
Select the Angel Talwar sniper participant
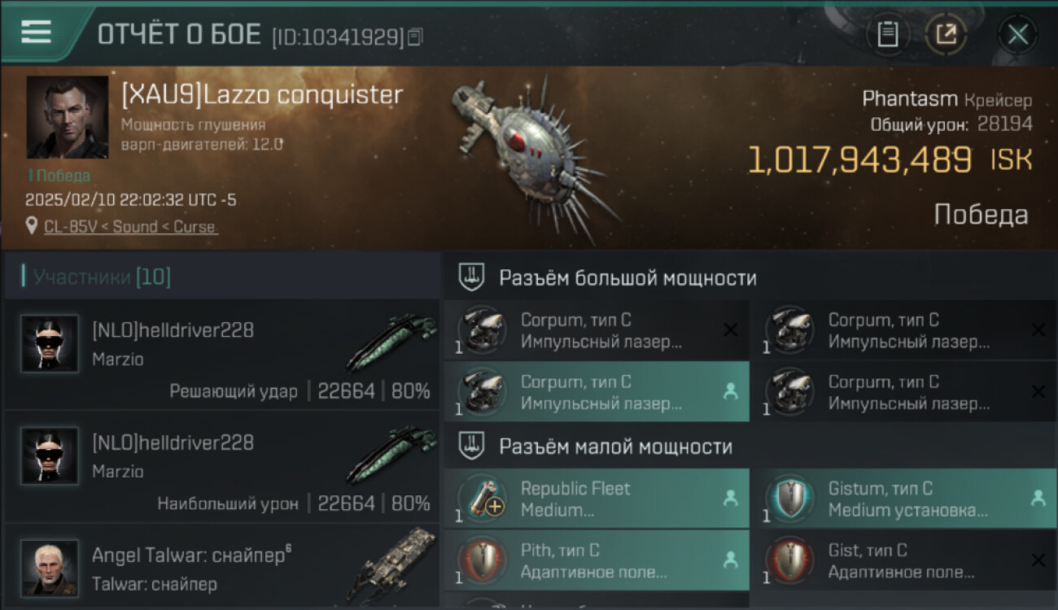point(221,566)
